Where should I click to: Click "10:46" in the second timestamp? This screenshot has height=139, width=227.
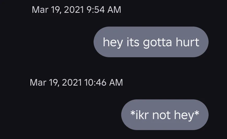[95, 83]
